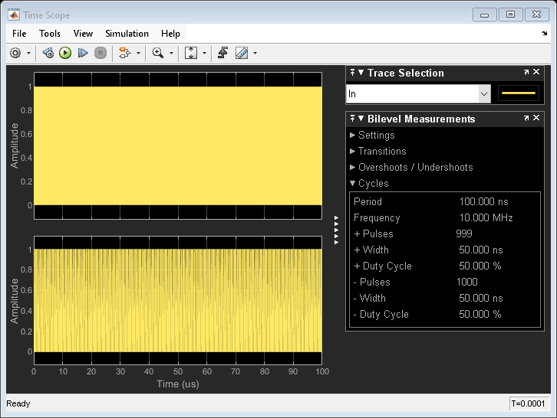Click the Step Forward button
Image resolution: width=557 pixels, height=418 pixels.
pyautogui.click(x=83, y=53)
